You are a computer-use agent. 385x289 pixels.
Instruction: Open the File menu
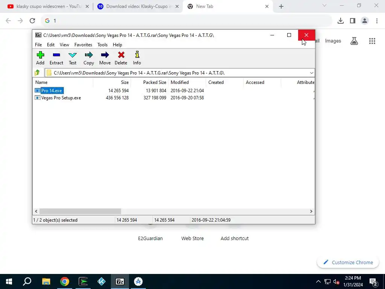[38, 45]
